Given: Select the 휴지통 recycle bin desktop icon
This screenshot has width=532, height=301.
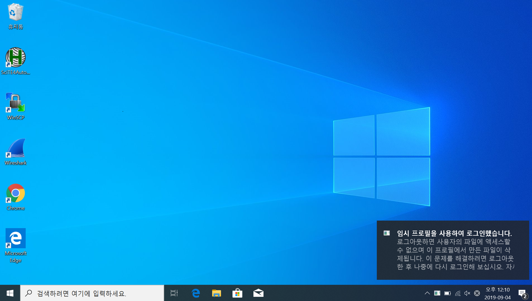Looking at the screenshot, I should pos(16,16).
